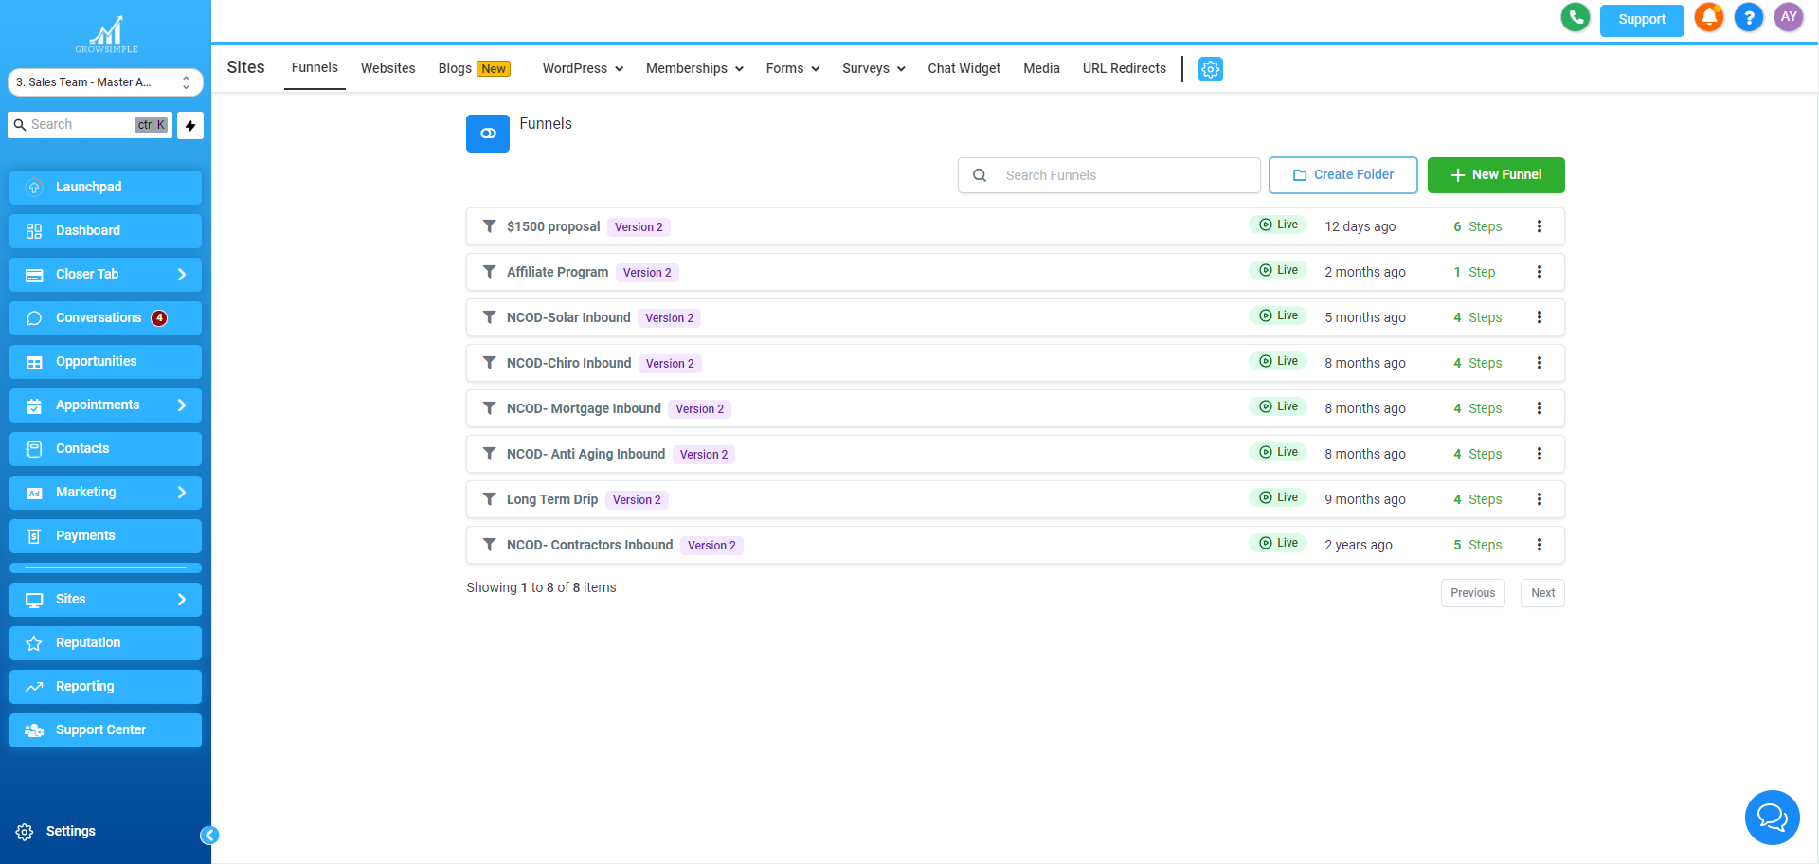Open the NCOD-Solar Inbound funnel
This screenshot has height=864, width=1819.
[x=567, y=317]
